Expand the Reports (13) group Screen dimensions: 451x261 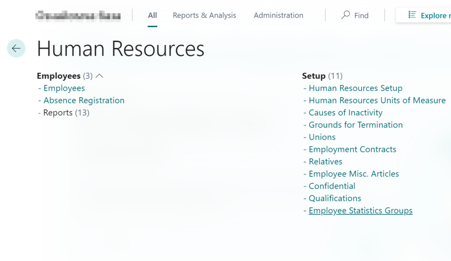(x=66, y=113)
